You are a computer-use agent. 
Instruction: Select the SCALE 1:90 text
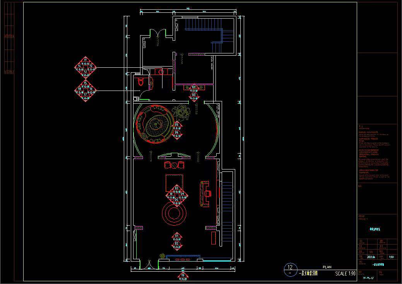tap(346, 274)
